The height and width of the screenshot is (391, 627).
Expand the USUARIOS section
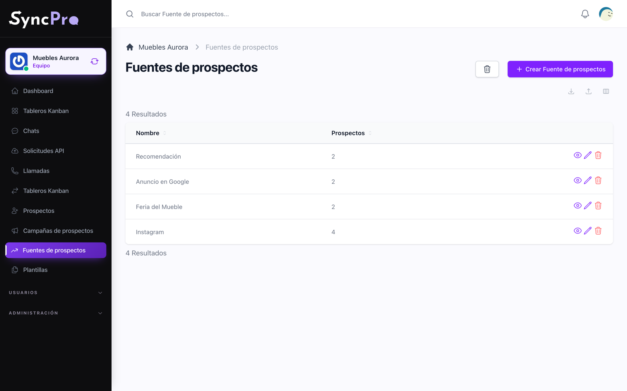point(56,292)
